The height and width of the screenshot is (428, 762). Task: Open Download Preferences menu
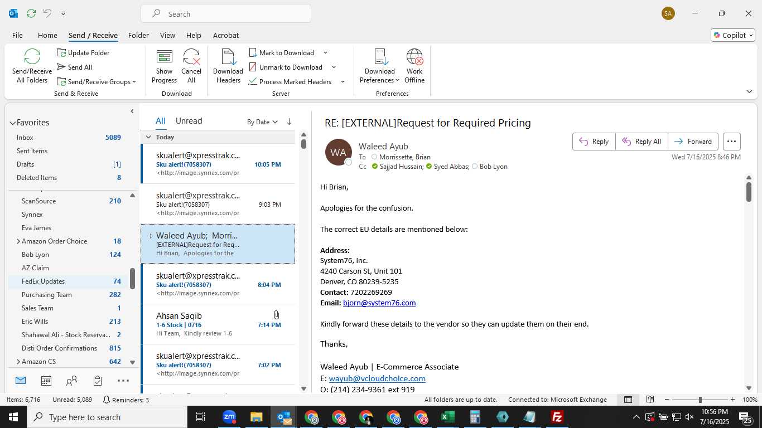380,66
